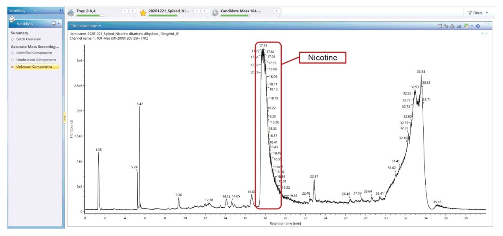
Task: Pop out the Chromatograms panel via its window icon
Action: point(489,24)
